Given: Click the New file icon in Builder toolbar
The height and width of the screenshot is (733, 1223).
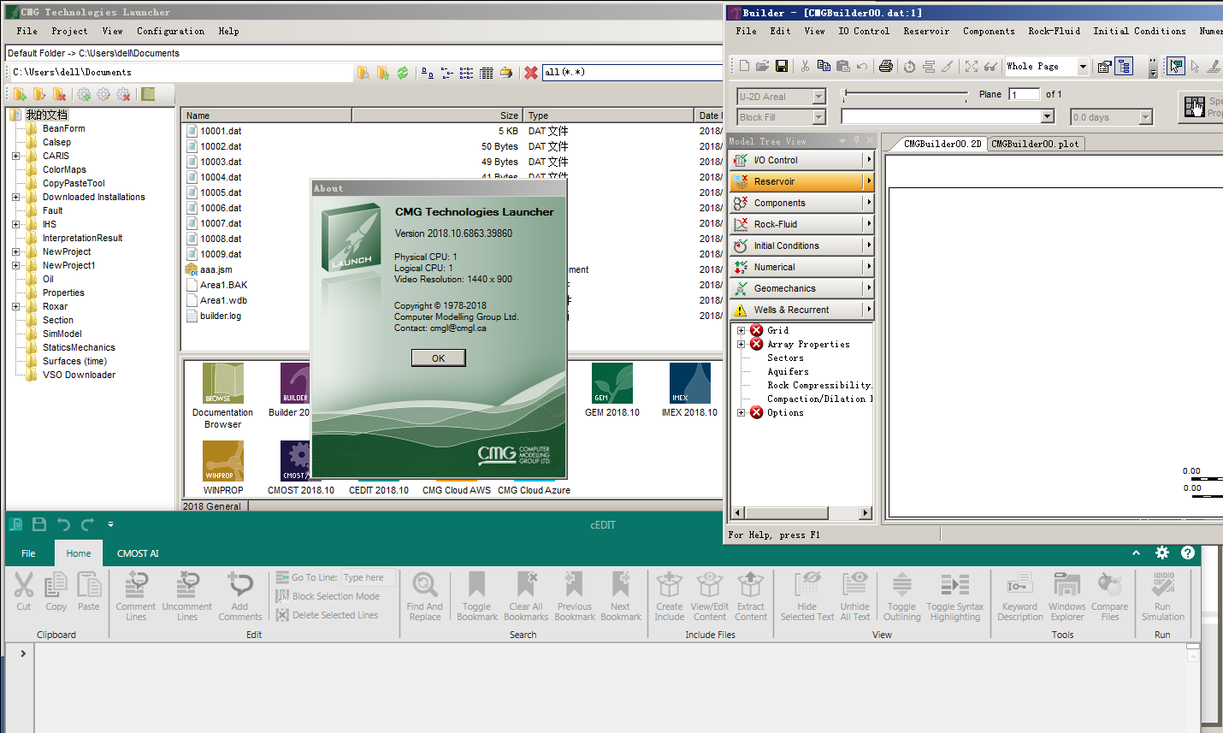Looking at the screenshot, I should [744, 66].
